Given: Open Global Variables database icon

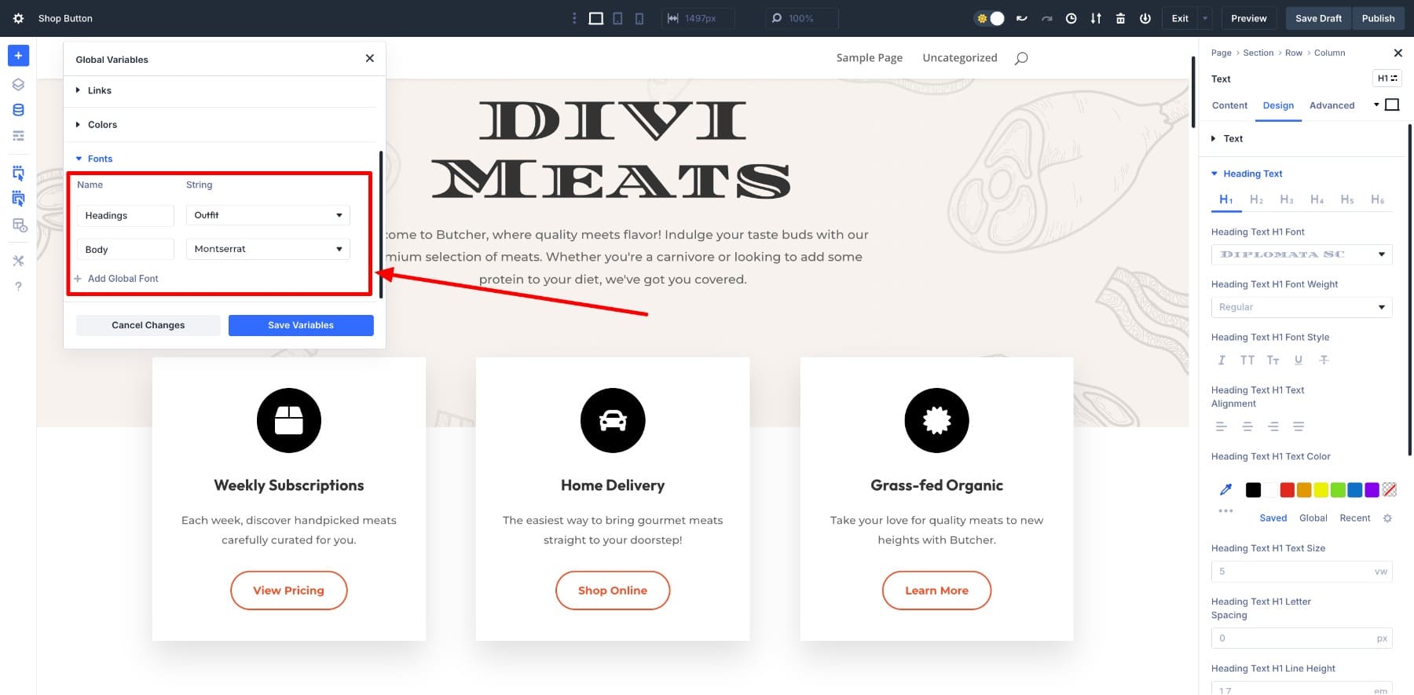Looking at the screenshot, I should (x=18, y=110).
